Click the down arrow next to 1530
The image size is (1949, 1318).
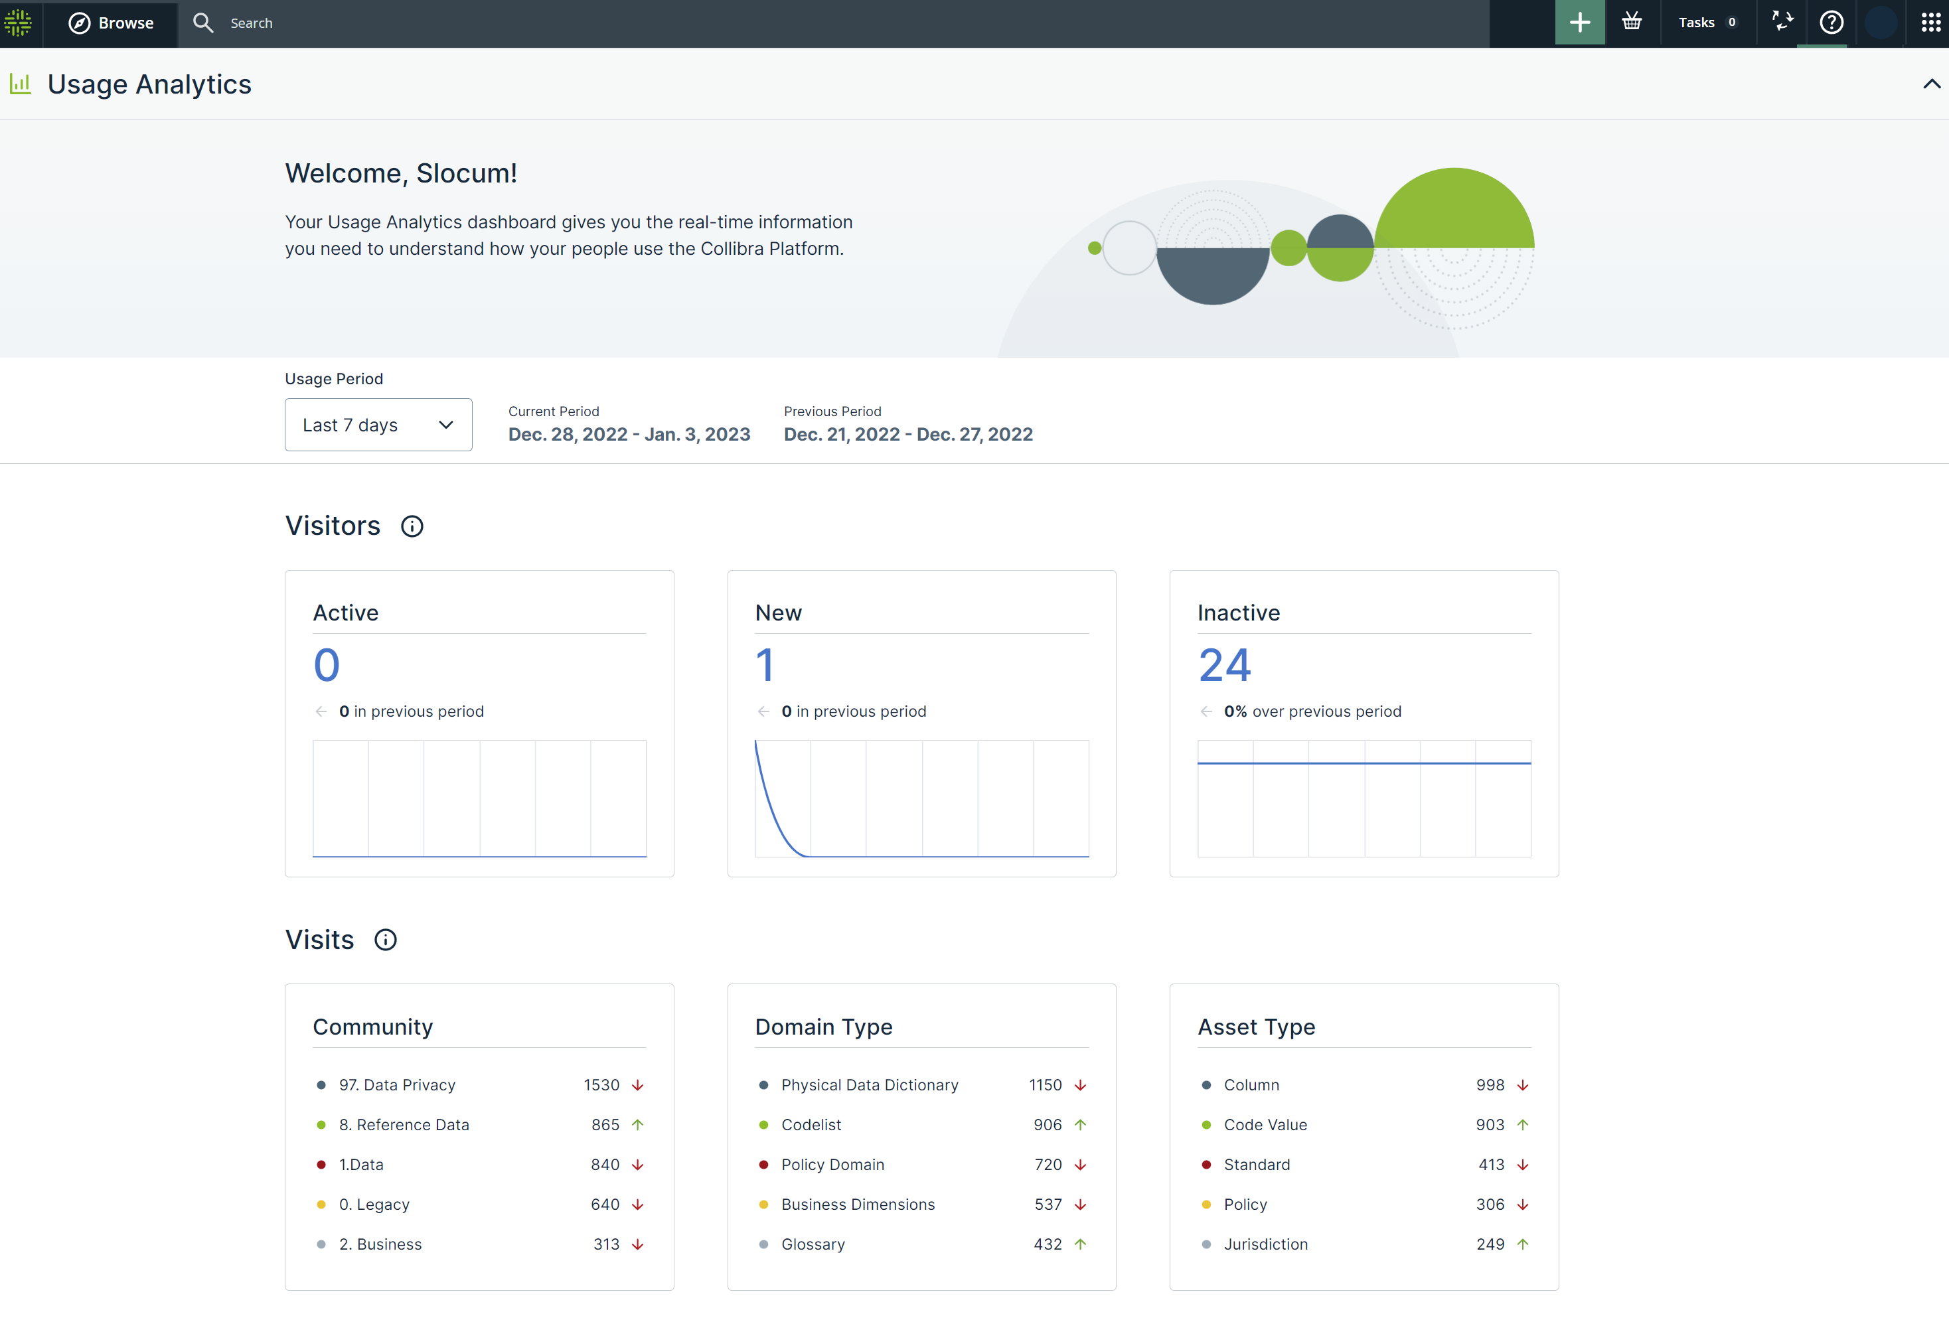[x=637, y=1085]
